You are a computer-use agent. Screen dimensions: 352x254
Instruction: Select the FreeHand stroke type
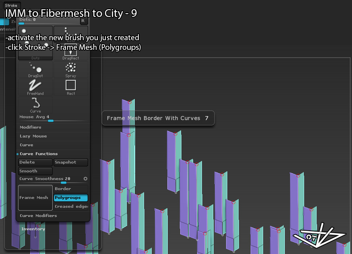[35, 88]
